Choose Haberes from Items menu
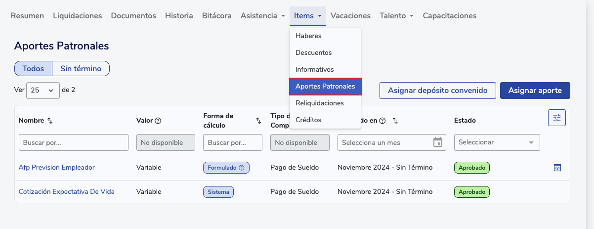The height and width of the screenshot is (229, 594). coord(308,36)
